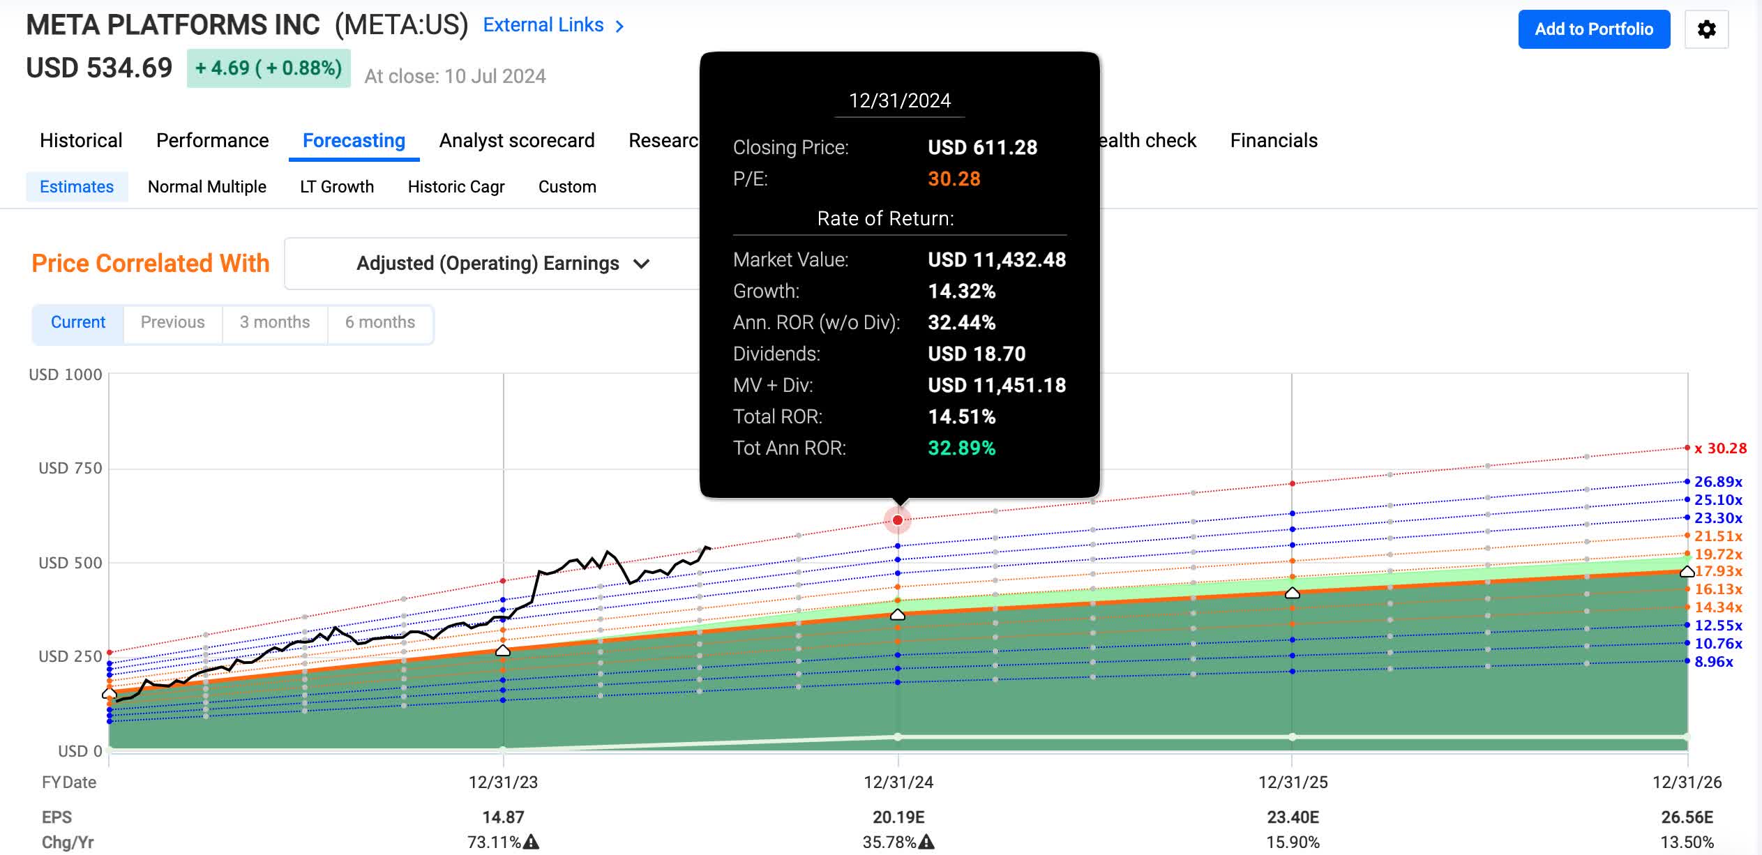The image size is (1762, 855).
Task: Click the dropdown chevron next to Earnings
Action: pyautogui.click(x=642, y=264)
